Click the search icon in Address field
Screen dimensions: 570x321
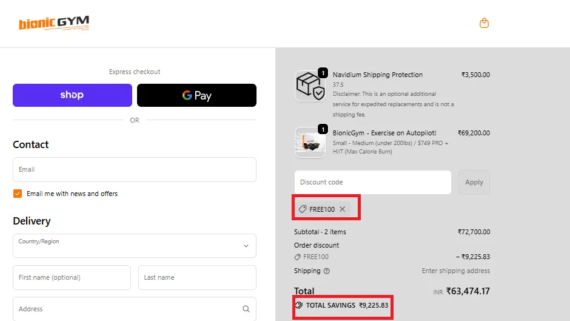(246, 309)
